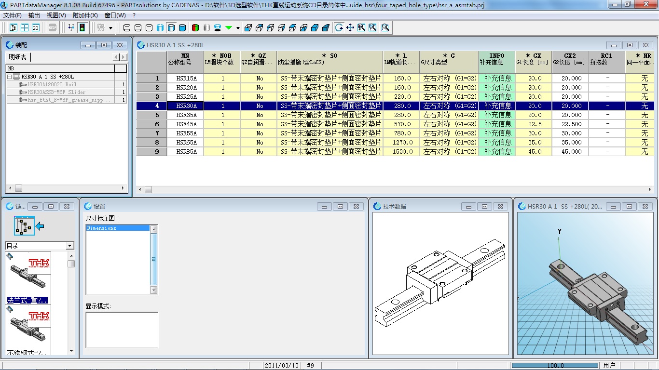This screenshot has width=659, height=370.
Task: Click down arrow of Dimensions list scrollbar
Action: tap(154, 290)
